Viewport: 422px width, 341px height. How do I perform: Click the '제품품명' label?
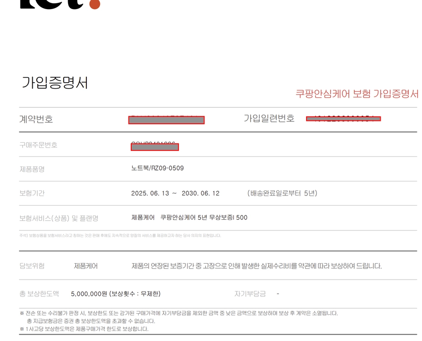click(32, 169)
